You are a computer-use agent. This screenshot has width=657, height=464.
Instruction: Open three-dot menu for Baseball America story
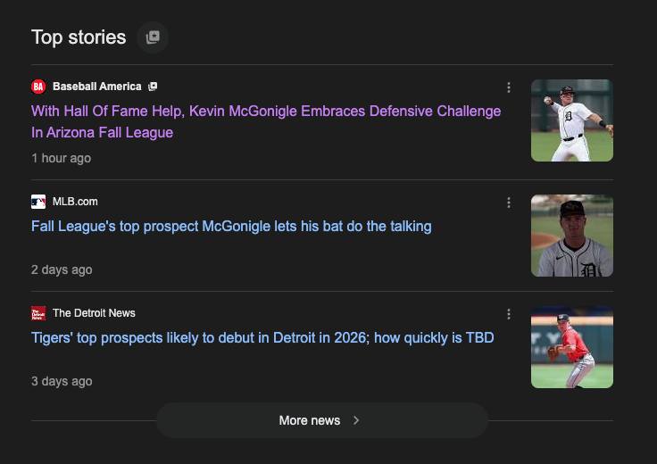click(509, 87)
